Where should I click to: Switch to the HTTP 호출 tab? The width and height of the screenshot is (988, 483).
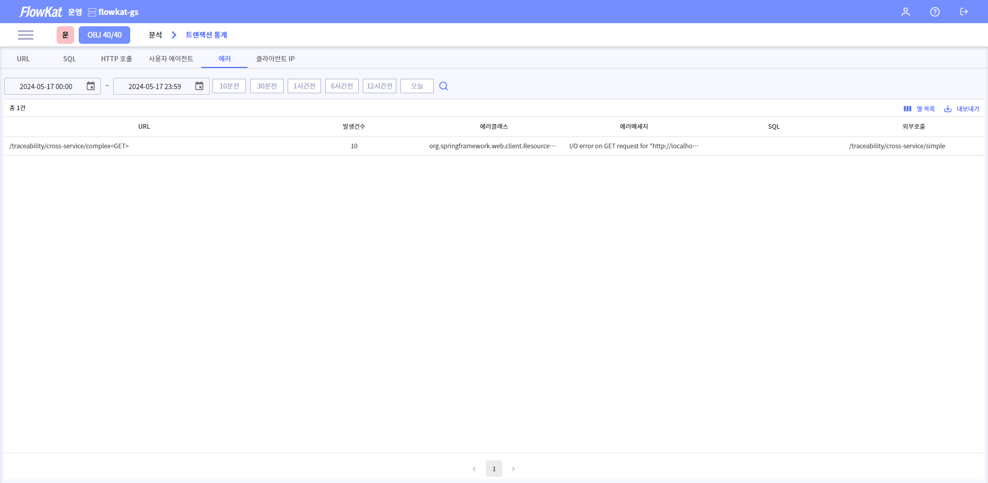116,59
